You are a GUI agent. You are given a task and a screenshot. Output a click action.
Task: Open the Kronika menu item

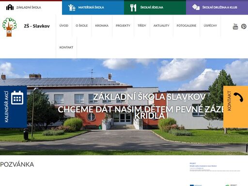tap(102, 26)
